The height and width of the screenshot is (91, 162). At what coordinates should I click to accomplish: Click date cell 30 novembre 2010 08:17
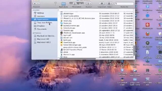click(109, 13)
